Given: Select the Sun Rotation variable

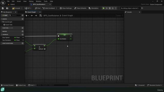Looking at the screenshot, I should (7, 40).
